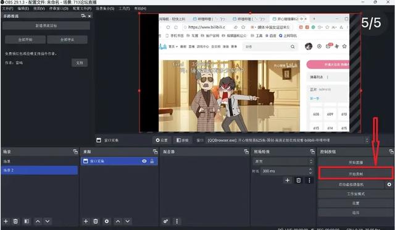Screen dimensions: 395x230
Task: Open the transition three-dot options menu
Action: coord(309,181)
